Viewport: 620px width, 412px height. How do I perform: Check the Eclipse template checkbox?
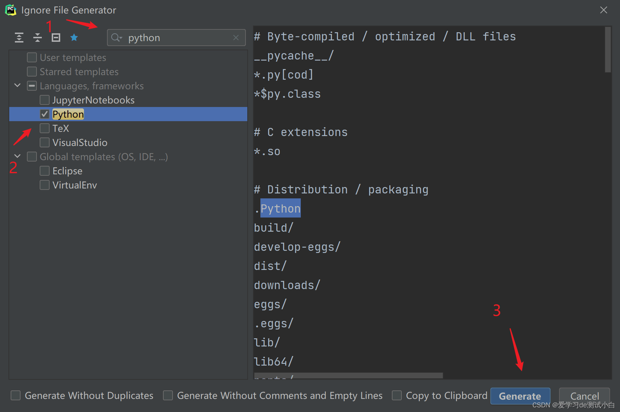tap(45, 171)
